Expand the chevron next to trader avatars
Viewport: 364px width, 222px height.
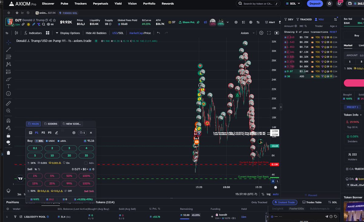227,22
